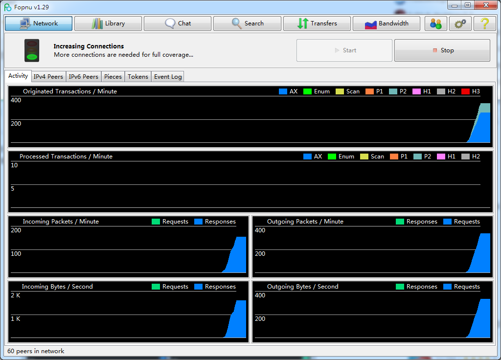Click the Incoming Bytes / Second title
This screenshot has height=360, width=501.
57,287
